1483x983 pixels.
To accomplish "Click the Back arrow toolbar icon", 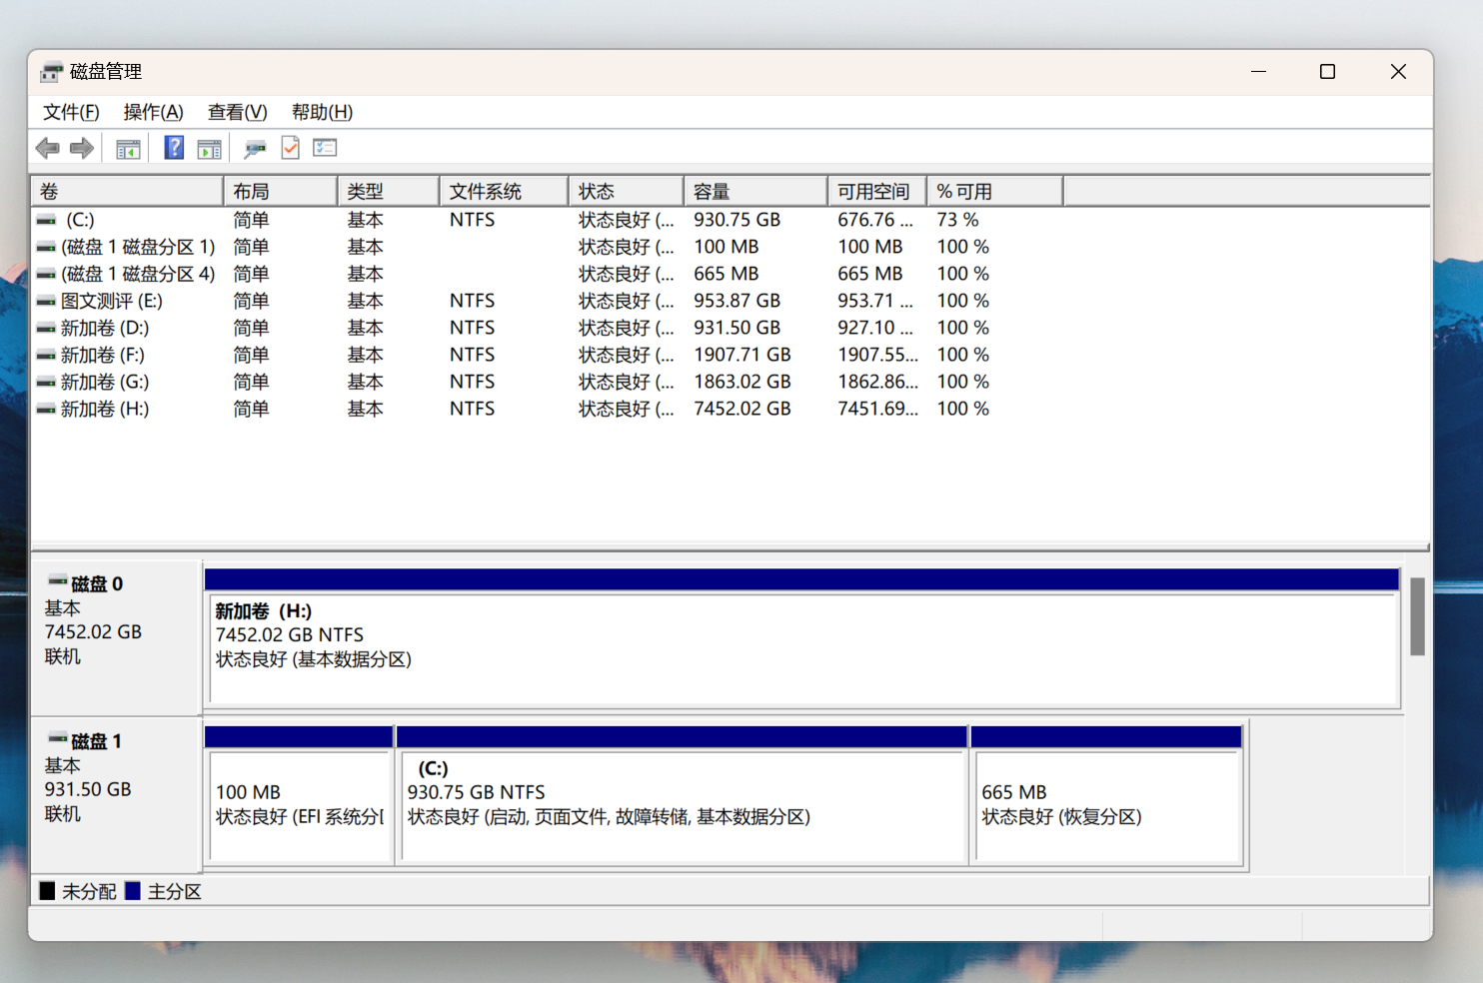I will [47, 149].
